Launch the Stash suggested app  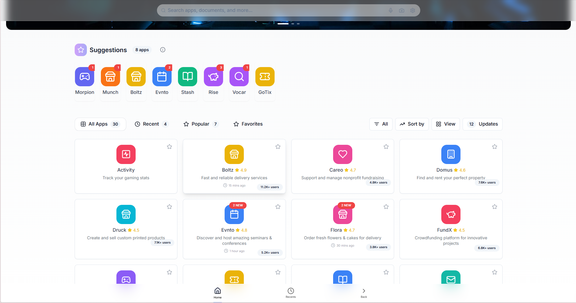click(187, 77)
